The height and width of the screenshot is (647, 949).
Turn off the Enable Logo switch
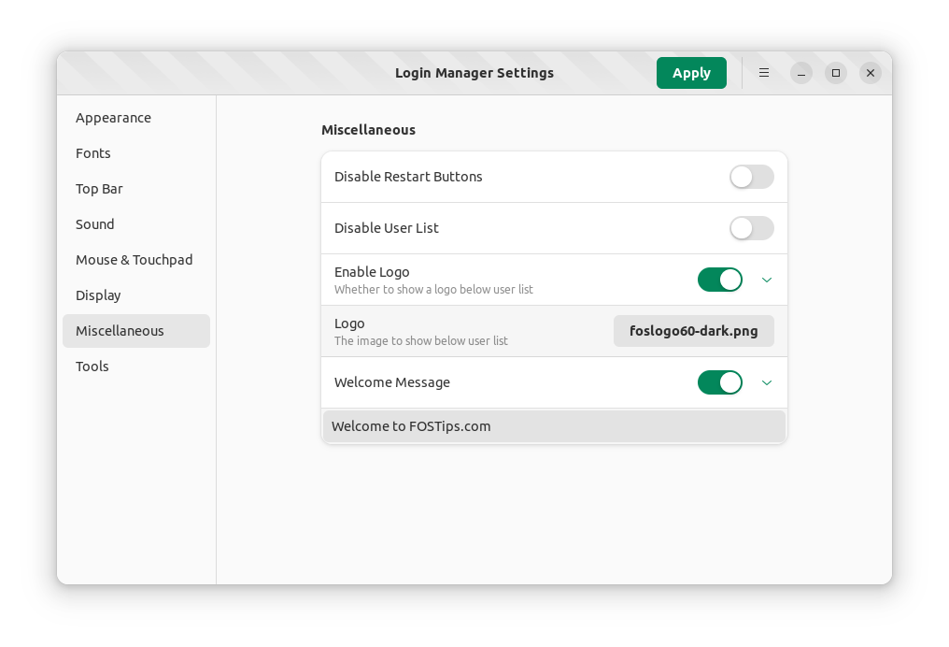pyautogui.click(x=719, y=280)
